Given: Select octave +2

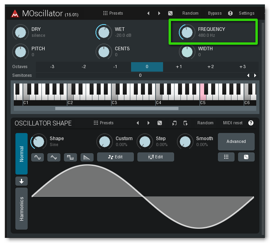Looking at the screenshot, I should click(x=210, y=67).
